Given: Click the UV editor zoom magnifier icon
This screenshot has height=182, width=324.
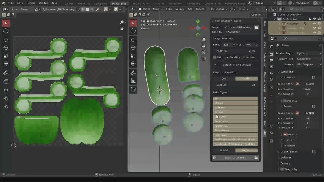Looking at the screenshot, I should coord(122,22).
